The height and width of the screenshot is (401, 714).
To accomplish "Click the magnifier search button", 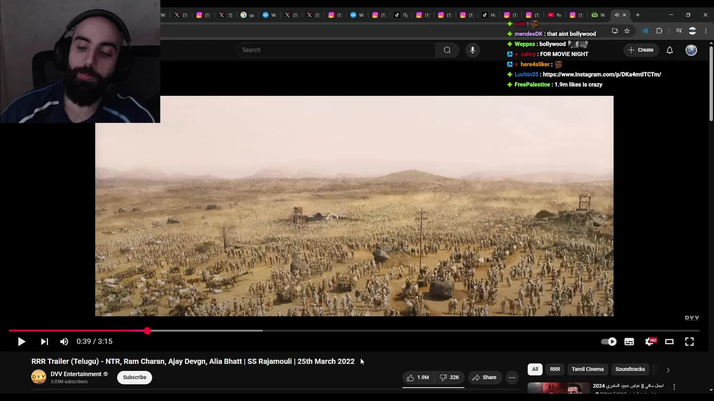I will tap(447, 50).
